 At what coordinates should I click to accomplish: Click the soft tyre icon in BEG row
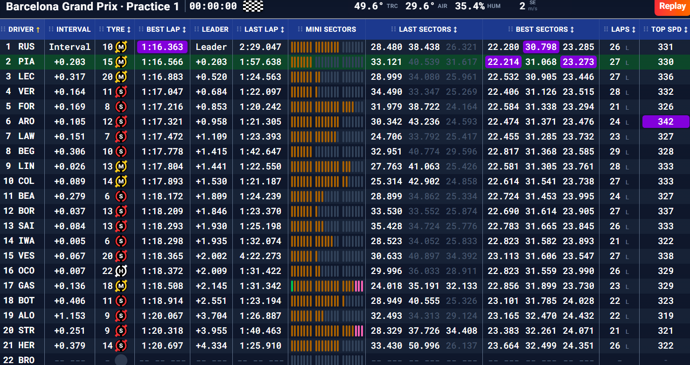(121, 151)
